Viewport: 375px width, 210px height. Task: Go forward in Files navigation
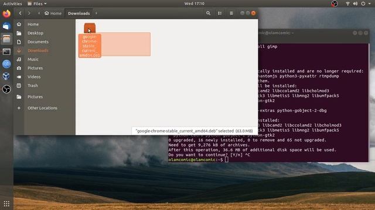click(29, 13)
